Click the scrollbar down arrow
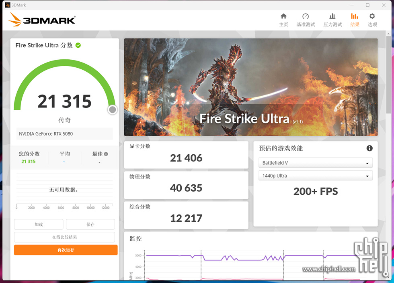 click(388, 277)
